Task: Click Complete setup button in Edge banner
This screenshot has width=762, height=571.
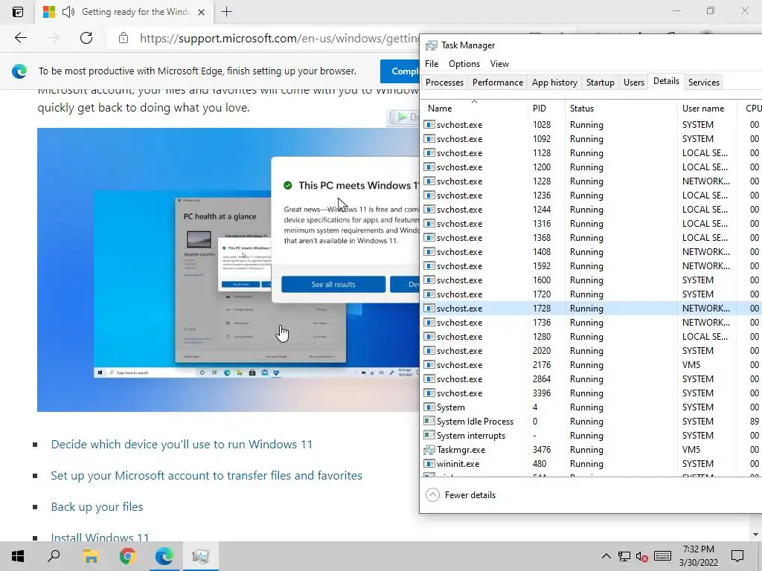Action: pyautogui.click(x=400, y=71)
